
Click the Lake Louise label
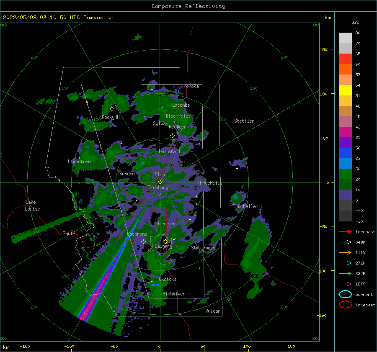[32, 206]
